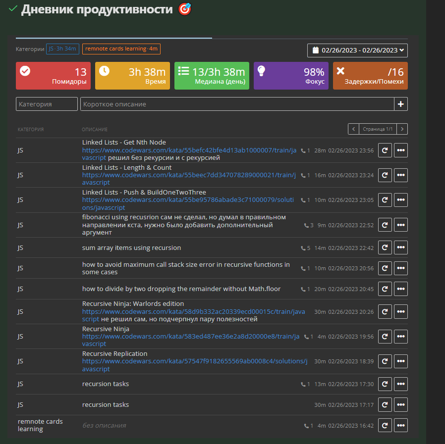Select remnote cards learning 4m category tag
Screen dimensions: 445x444
click(x=121, y=49)
